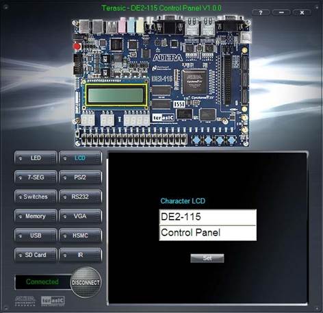The height and width of the screenshot is (313, 323).
Task: Click the title Terasic DE2-115 Control Panel
Action: (x=161, y=8)
